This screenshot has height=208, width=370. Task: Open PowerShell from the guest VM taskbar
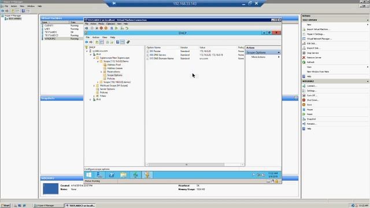[112, 175]
